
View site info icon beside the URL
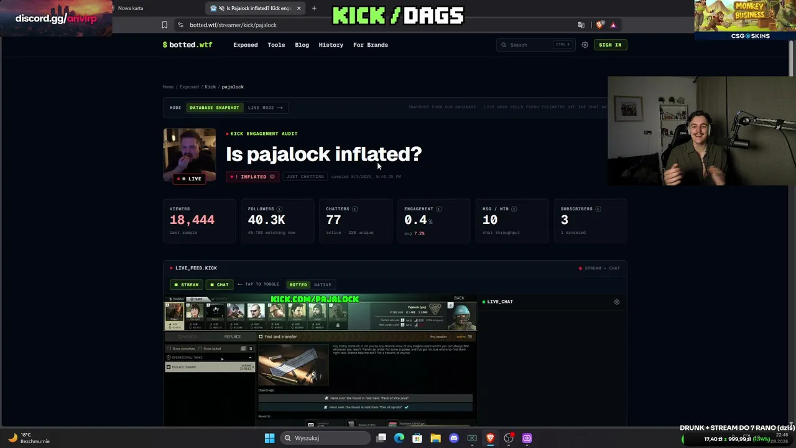click(180, 25)
